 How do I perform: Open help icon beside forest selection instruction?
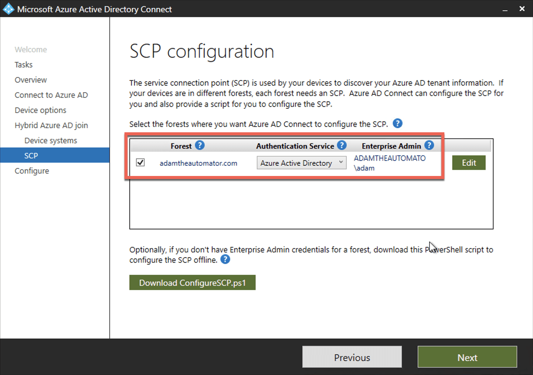point(397,123)
